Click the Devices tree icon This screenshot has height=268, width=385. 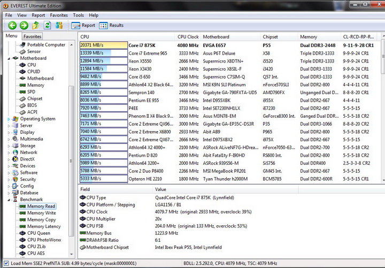16,166
